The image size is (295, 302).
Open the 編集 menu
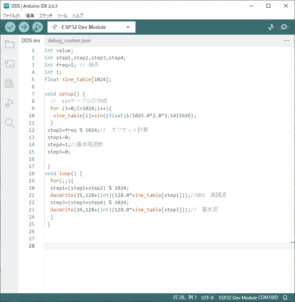[30, 16]
